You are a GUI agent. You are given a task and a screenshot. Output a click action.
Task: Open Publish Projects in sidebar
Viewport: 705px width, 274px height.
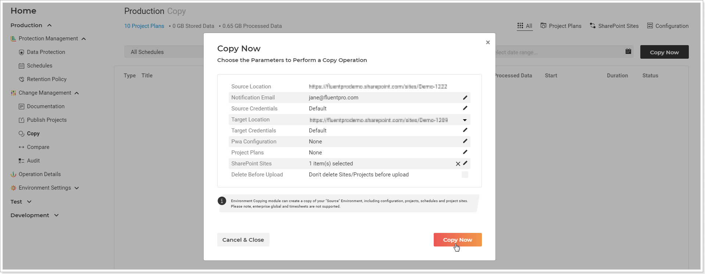click(47, 120)
